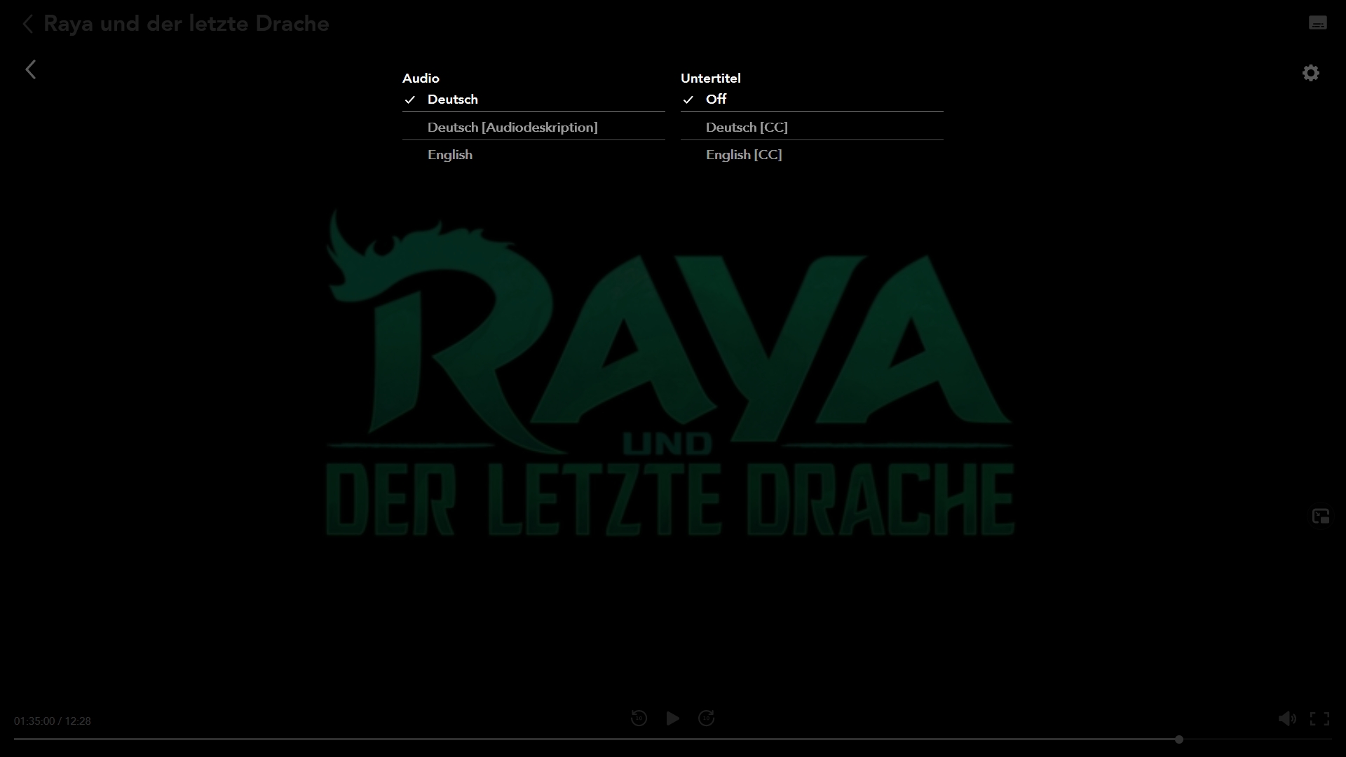Rewind 10 seconds
The image size is (1346, 757).
pyautogui.click(x=639, y=718)
